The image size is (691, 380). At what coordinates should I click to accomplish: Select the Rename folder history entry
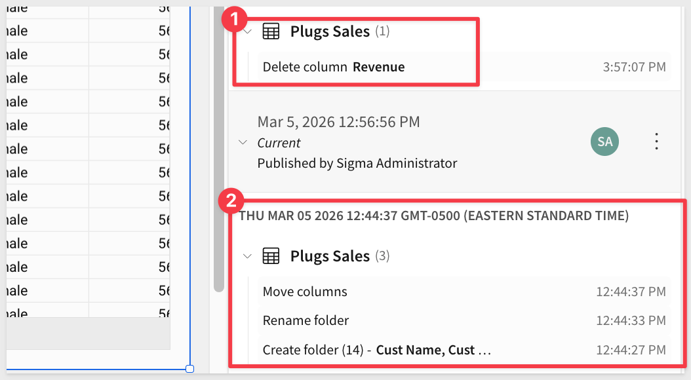[x=306, y=320]
